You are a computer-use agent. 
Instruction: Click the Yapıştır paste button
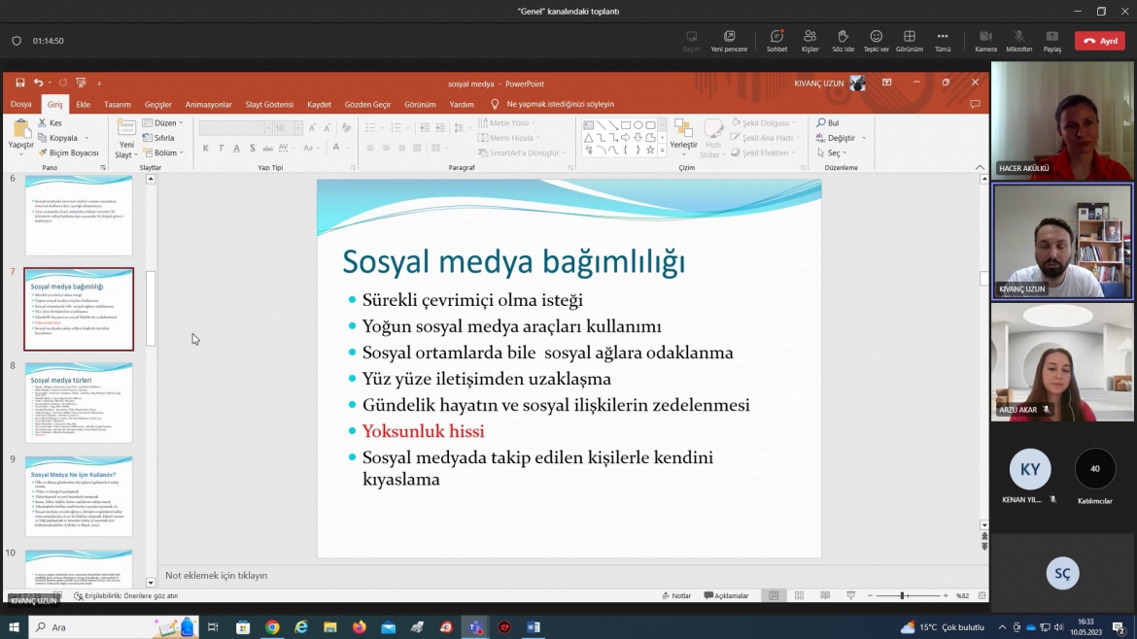(21, 137)
